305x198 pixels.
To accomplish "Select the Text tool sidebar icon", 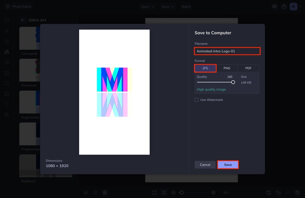I will [x=7, y=104].
